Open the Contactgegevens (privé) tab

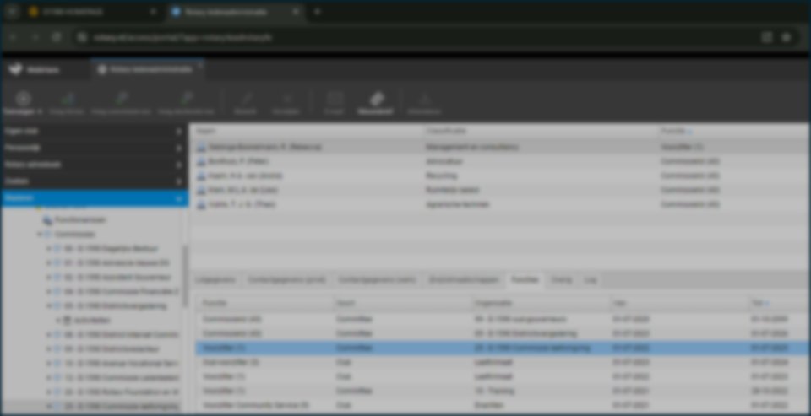click(x=287, y=280)
